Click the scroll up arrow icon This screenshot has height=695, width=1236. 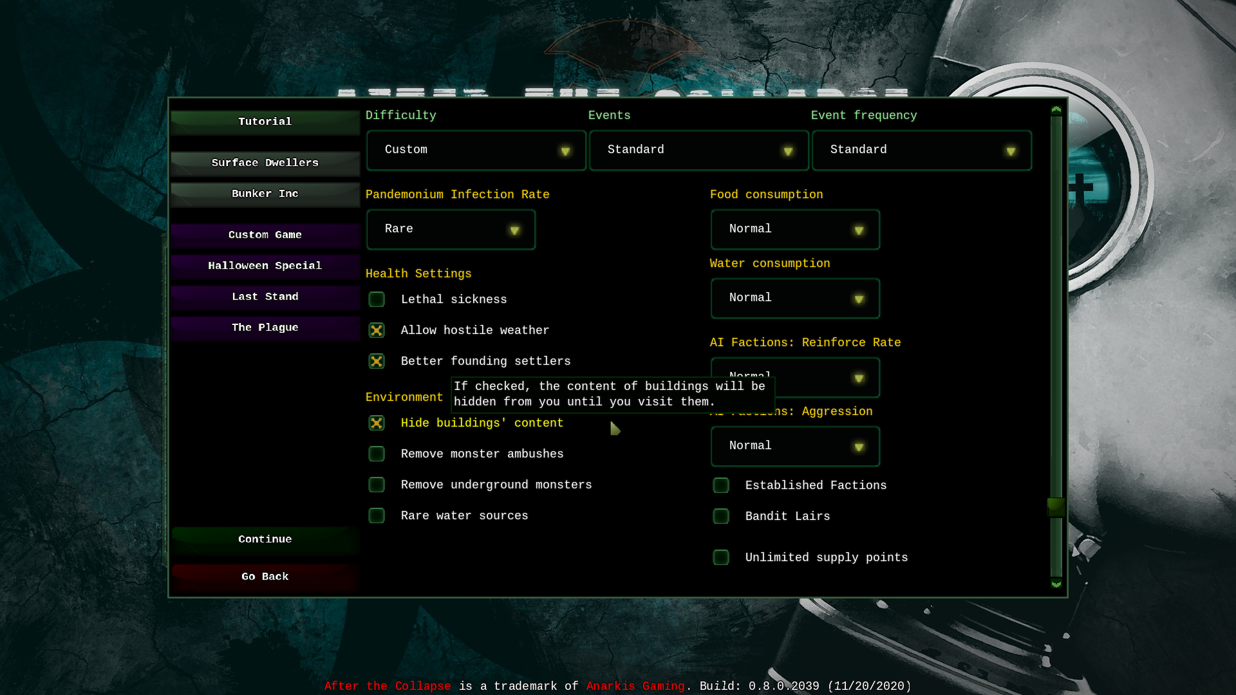(x=1056, y=110)
